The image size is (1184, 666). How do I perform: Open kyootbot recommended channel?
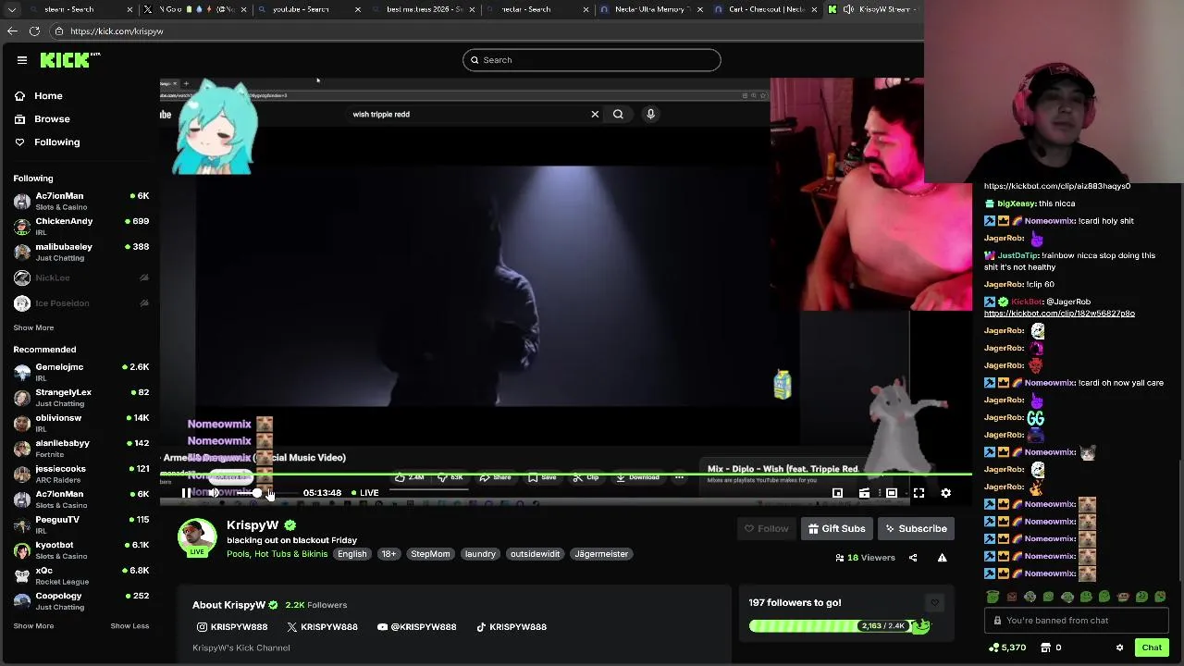click(x=81, y=549)
